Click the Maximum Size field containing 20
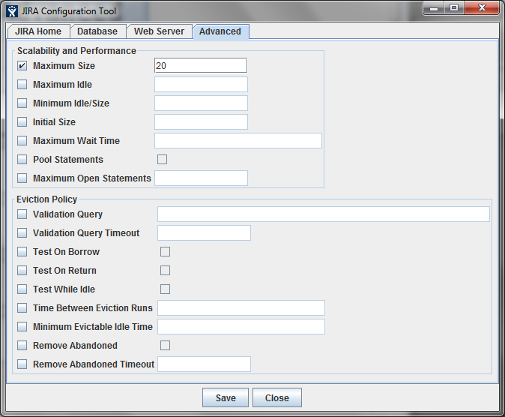This screenshot has width=505, height=417. (201, 66)
